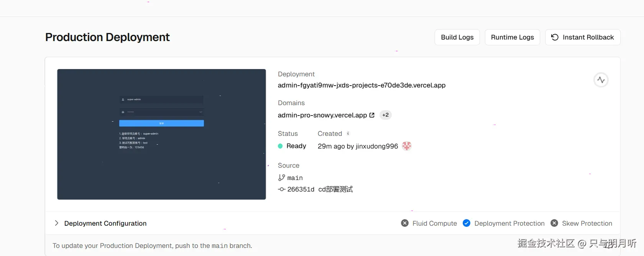This screenshot has width=644, height=256.
Task: Click the jinxudong996 avatar image
Action: [407, 146]
